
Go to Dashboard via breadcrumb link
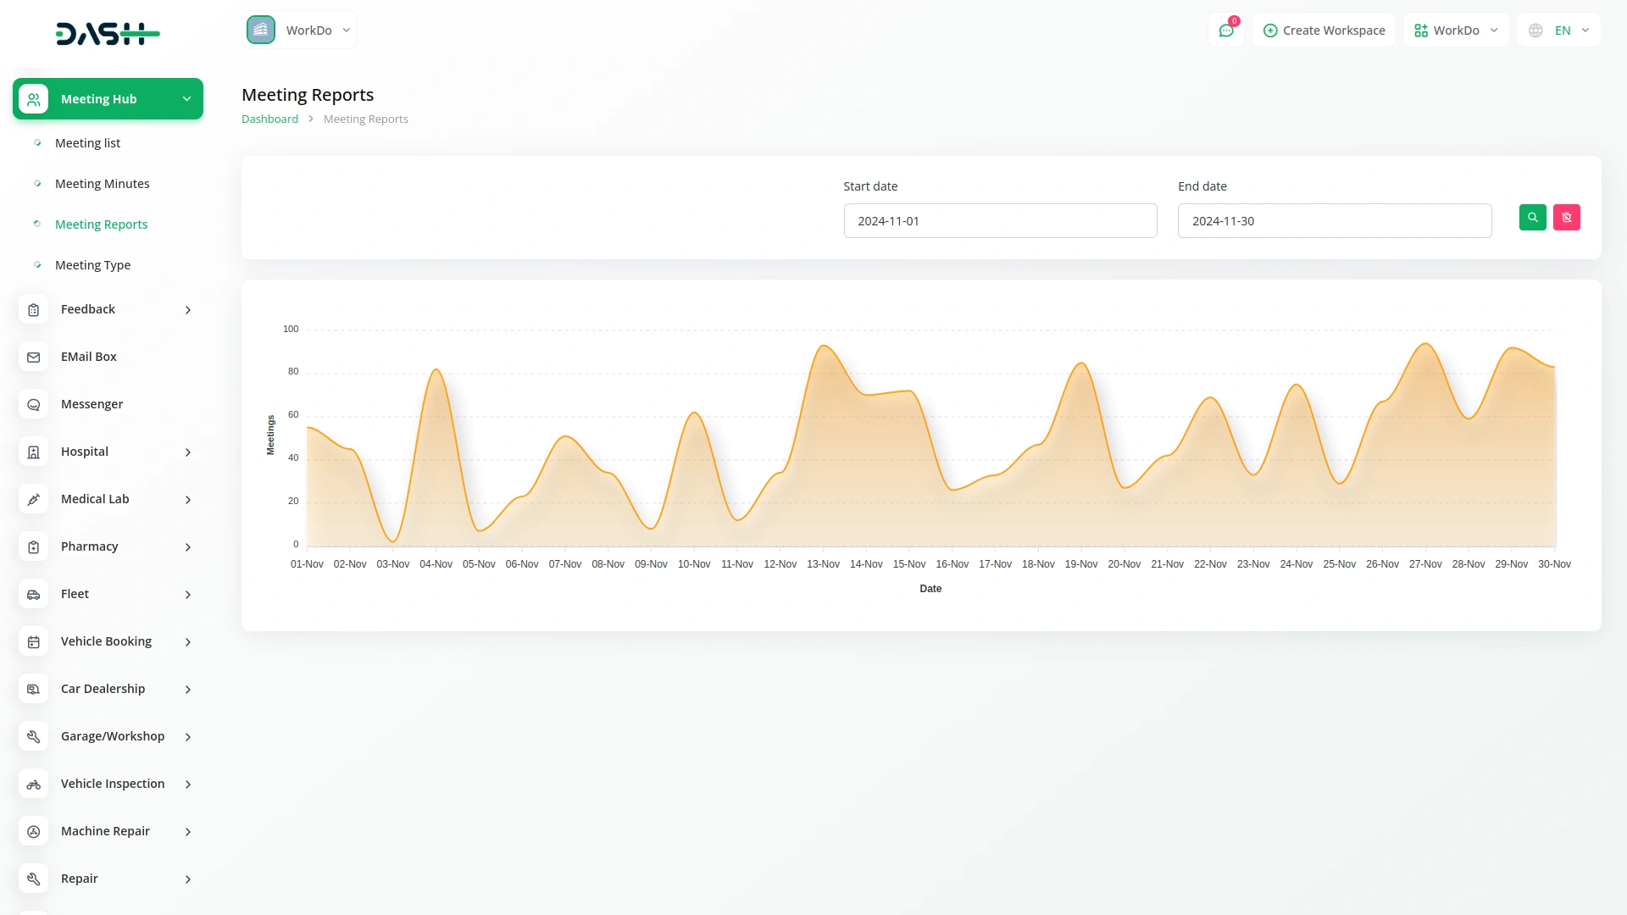269,119
